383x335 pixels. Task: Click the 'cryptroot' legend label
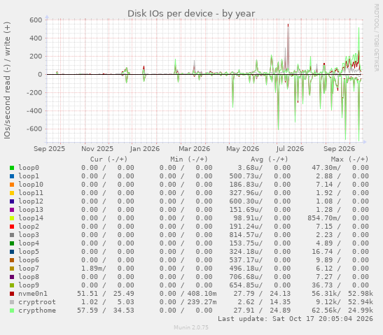pyautogui.click(x=37, y=302)
